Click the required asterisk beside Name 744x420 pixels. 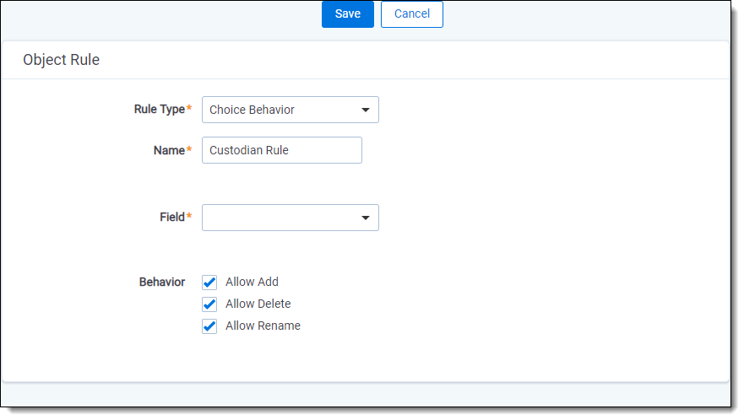tap(189, 148)
